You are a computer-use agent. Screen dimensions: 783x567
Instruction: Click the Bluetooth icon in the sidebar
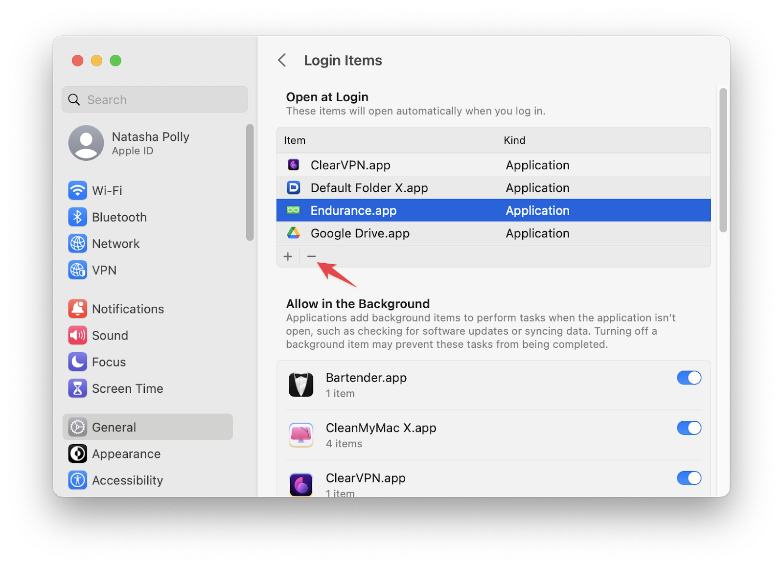pos(77,217)
